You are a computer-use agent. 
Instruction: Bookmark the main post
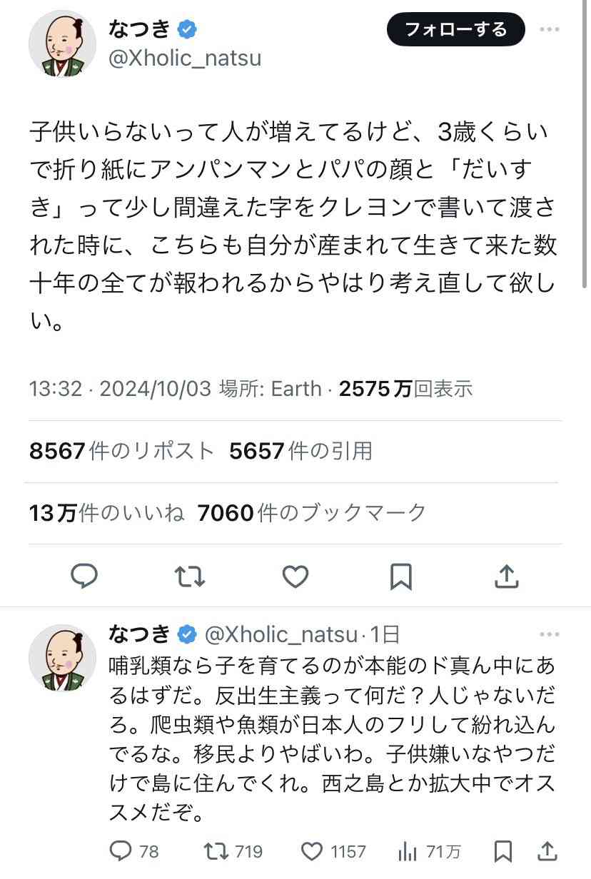(401, 576)
